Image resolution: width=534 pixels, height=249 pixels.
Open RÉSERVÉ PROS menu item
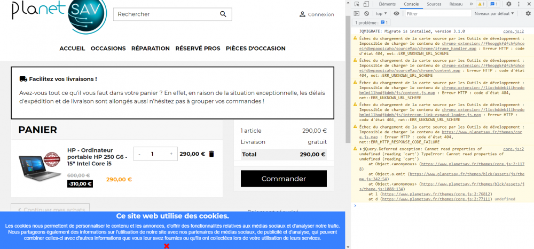click(198, 49)
